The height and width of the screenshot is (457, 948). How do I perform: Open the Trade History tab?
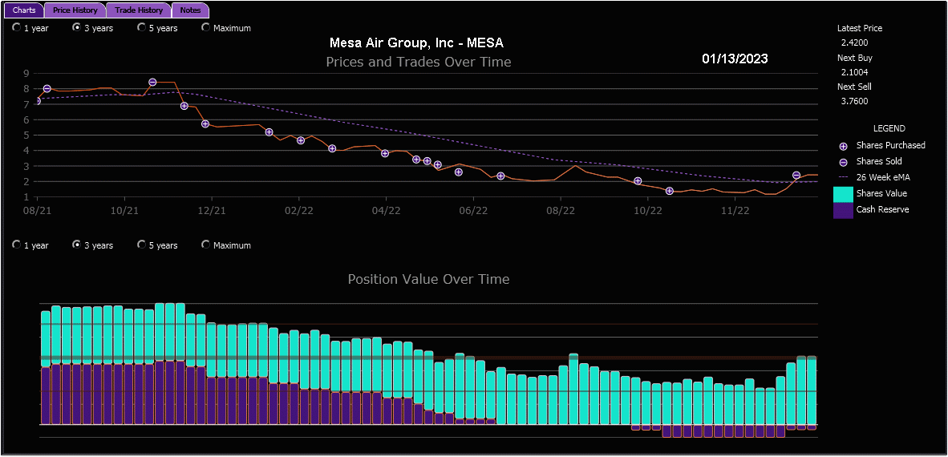[138, 10]
